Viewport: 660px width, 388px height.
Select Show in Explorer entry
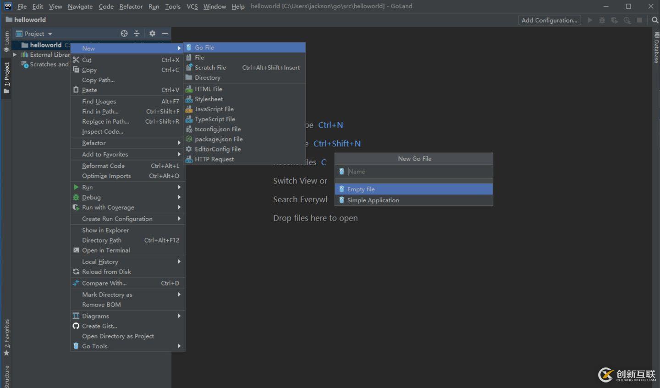click(128, 231)
